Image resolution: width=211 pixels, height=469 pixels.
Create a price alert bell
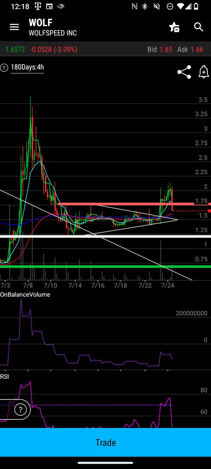click(x=204, y=72)
